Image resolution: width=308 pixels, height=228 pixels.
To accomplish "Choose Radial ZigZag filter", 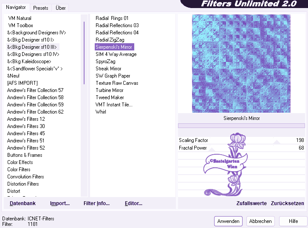I will (x=110, y=40).
